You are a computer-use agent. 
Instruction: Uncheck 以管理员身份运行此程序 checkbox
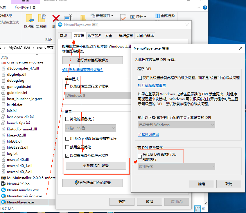coord(67,156)
